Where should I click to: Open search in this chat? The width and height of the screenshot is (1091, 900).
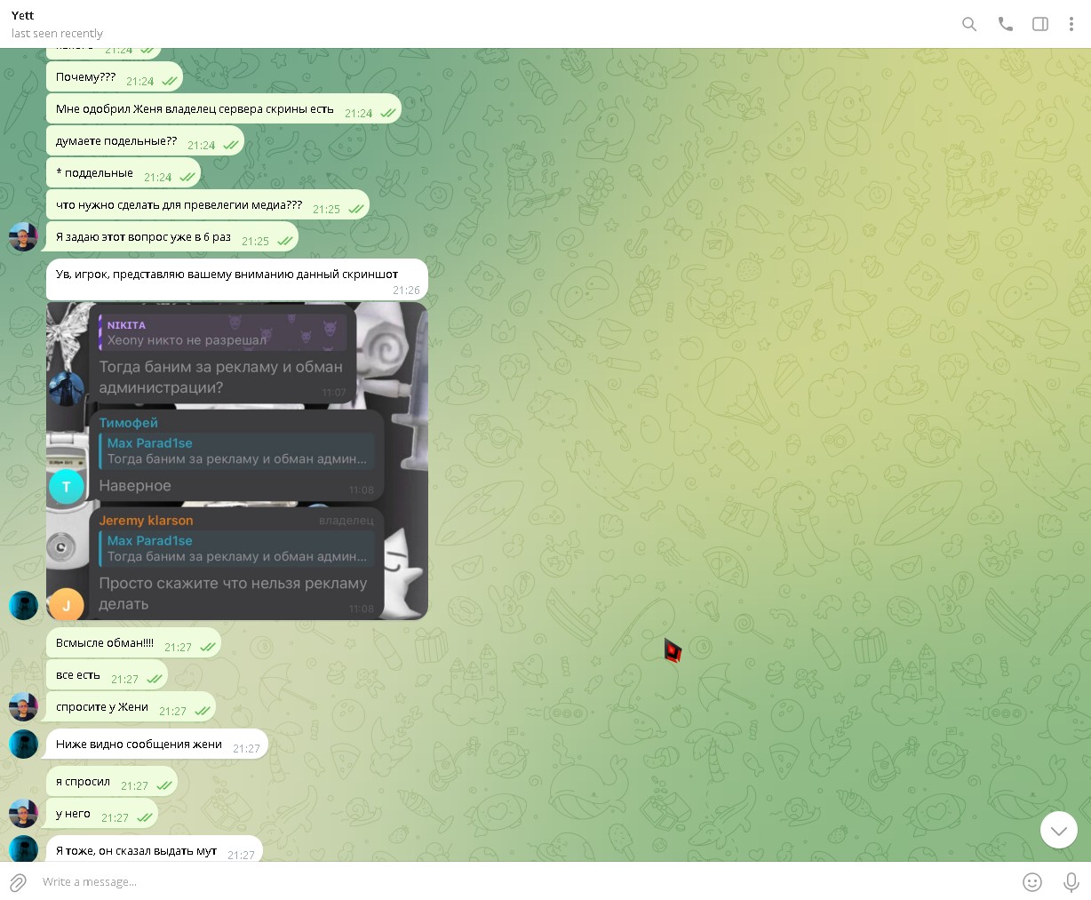[x=969, y=24]
